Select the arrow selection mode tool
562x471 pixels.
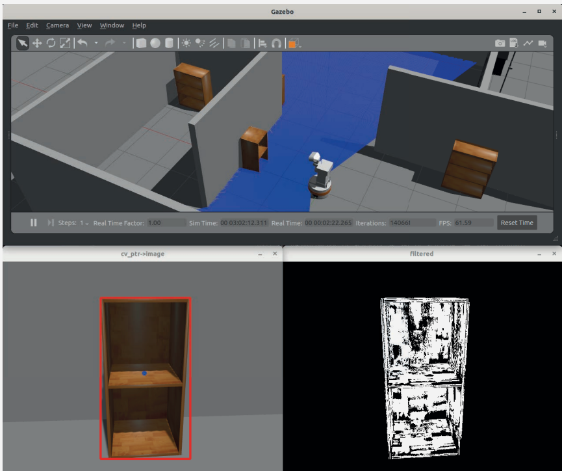click(23, 43)
